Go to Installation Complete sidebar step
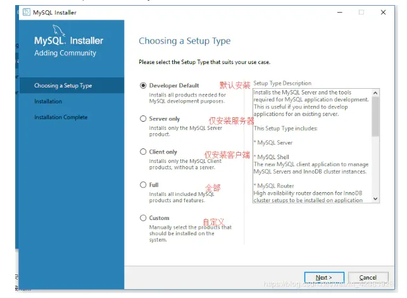This screenshot has width=407, height=298. [61, 117]
